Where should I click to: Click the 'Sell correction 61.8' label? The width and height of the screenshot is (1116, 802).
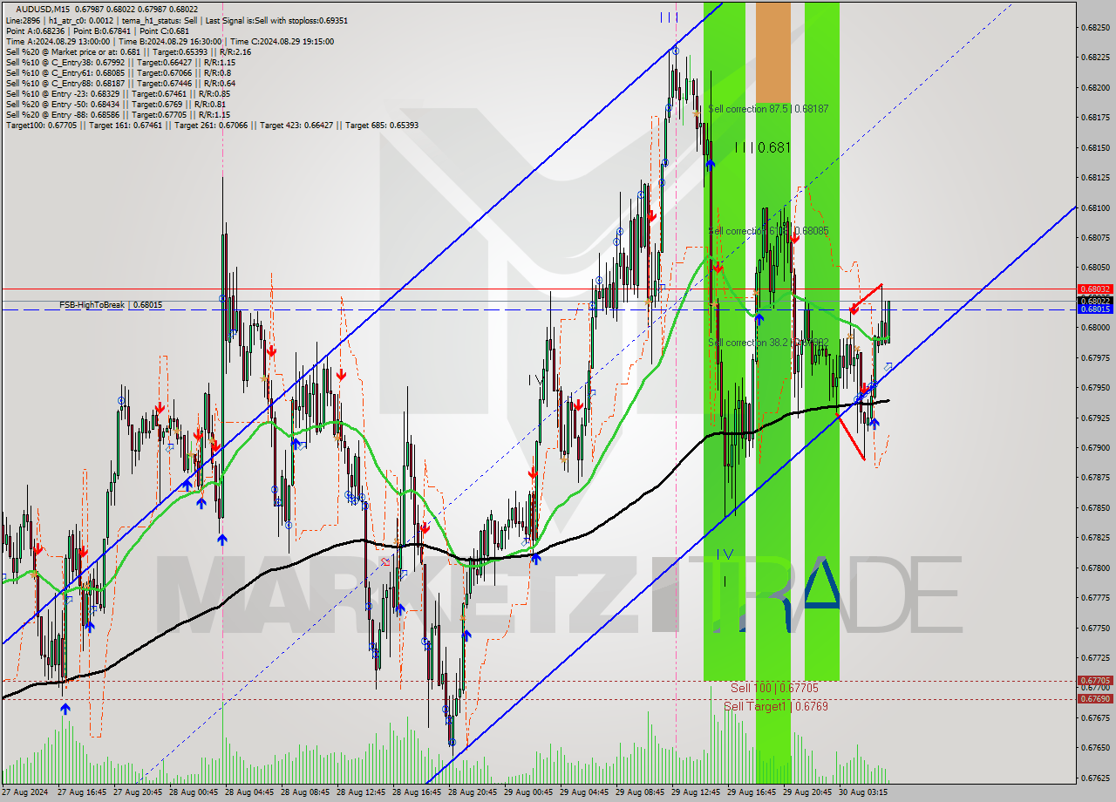(768, 231)
